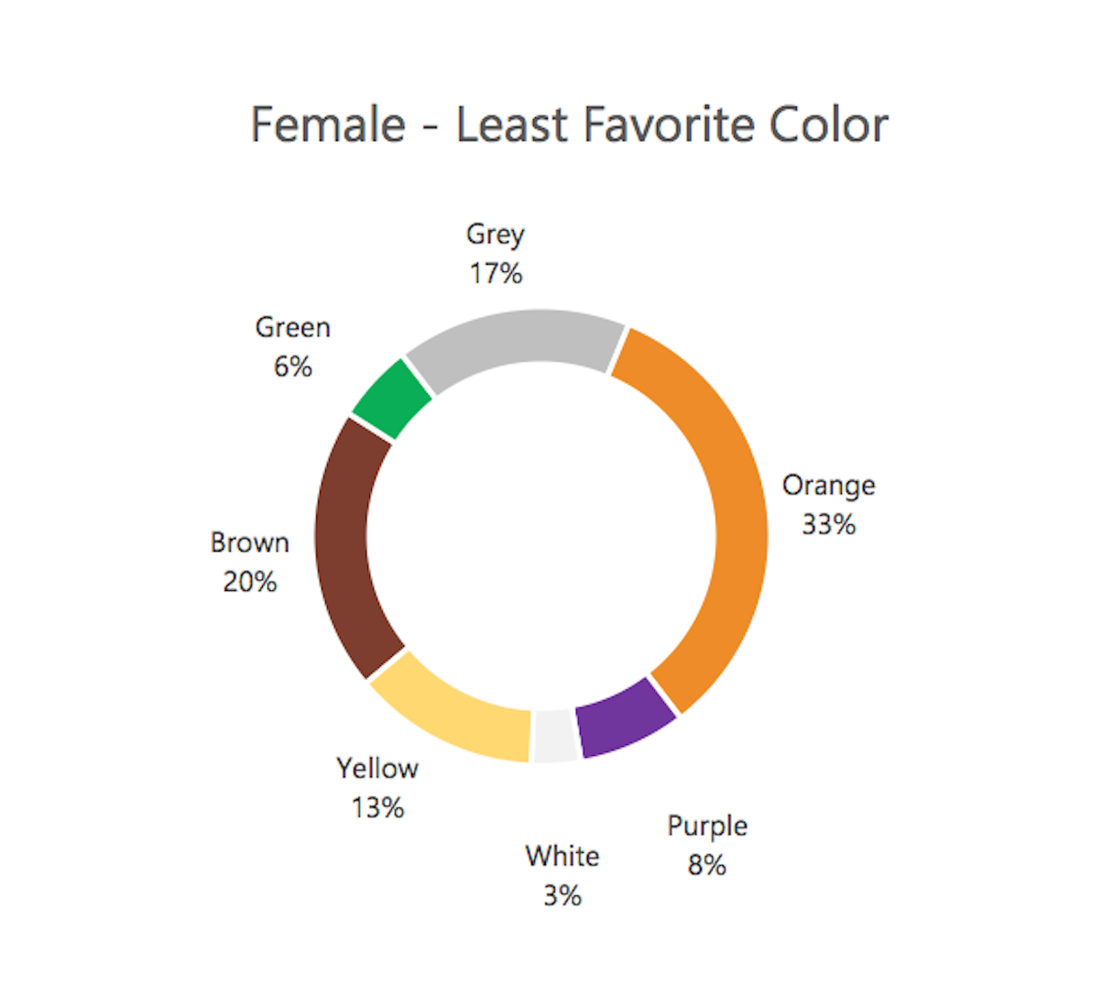Select the small white donut slice
The image size is (1113, 997).
tap(555, 735)
